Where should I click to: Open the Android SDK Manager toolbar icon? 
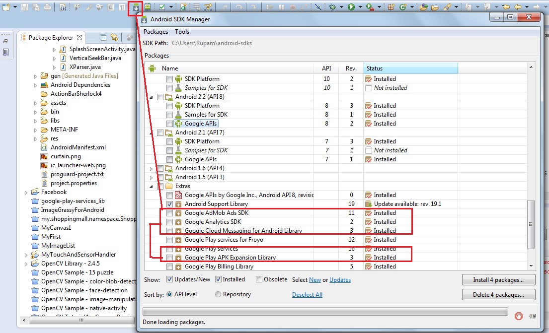point(136,7)
